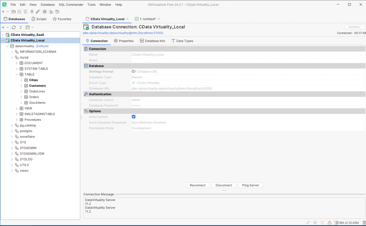The height and width of the screenshot is (226, 366).
Task: Open Tool Properties gear icon
Action: (x=45, y=12)
